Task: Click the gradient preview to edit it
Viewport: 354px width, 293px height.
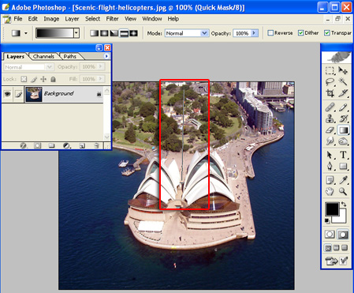Action: (x=54, y=33)
